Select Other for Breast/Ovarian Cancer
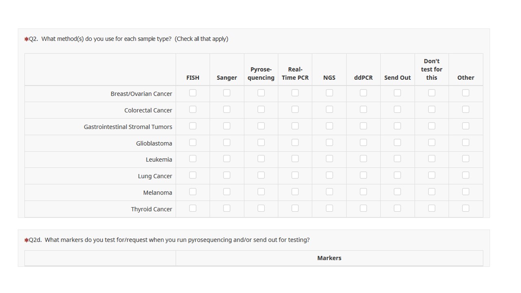Screen dimensions: 521x293 click(466, 93)
